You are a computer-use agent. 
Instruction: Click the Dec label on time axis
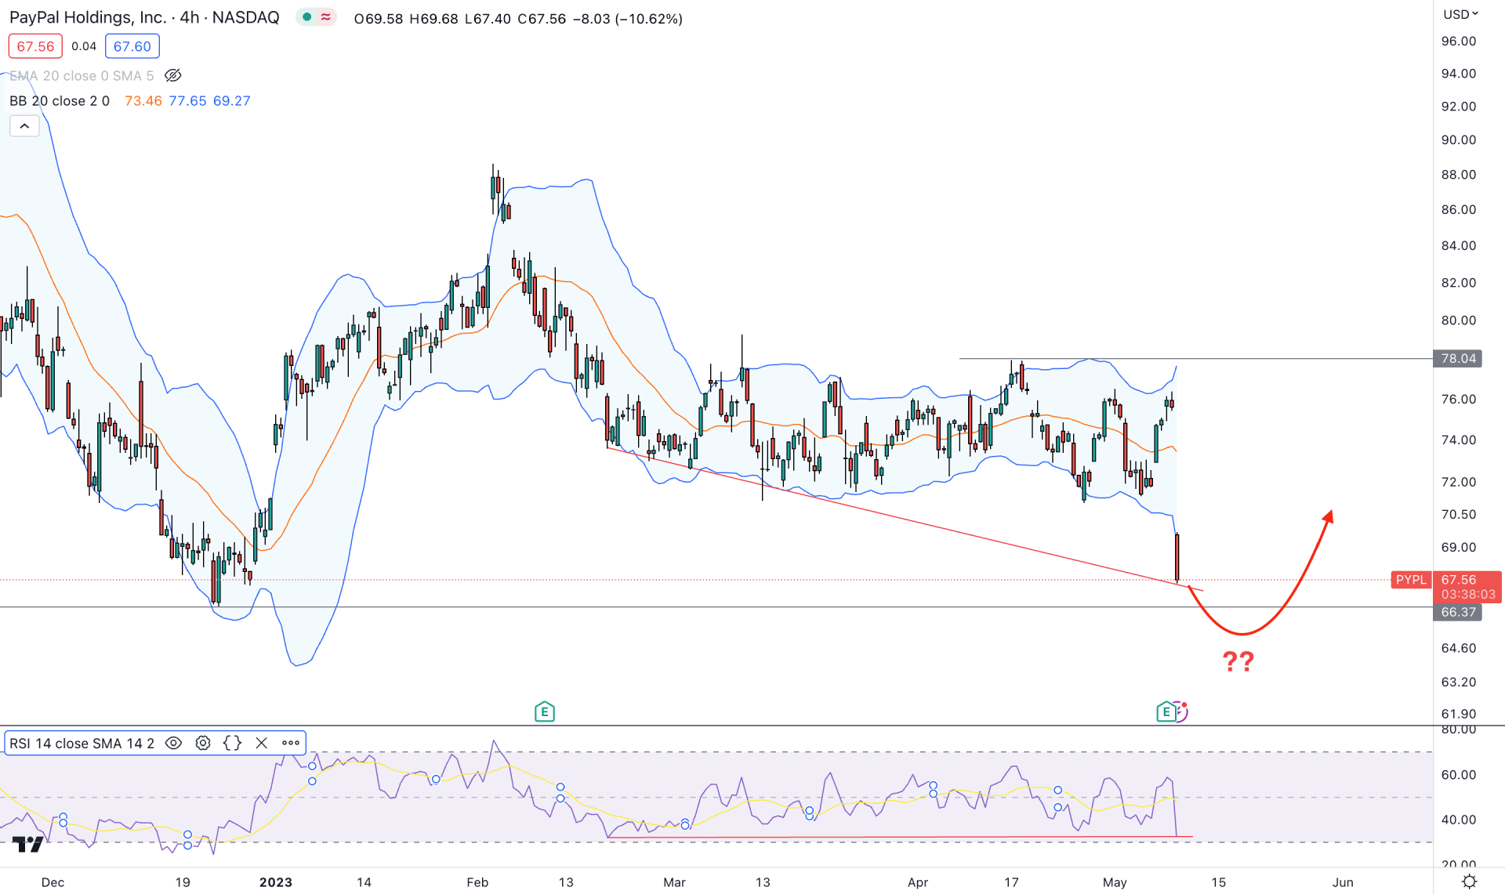click(x=53, y=881)
